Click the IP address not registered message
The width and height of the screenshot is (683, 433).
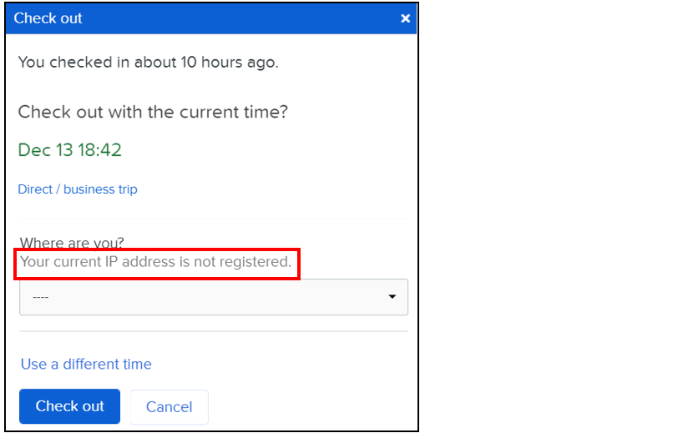(x=155, y=262)
